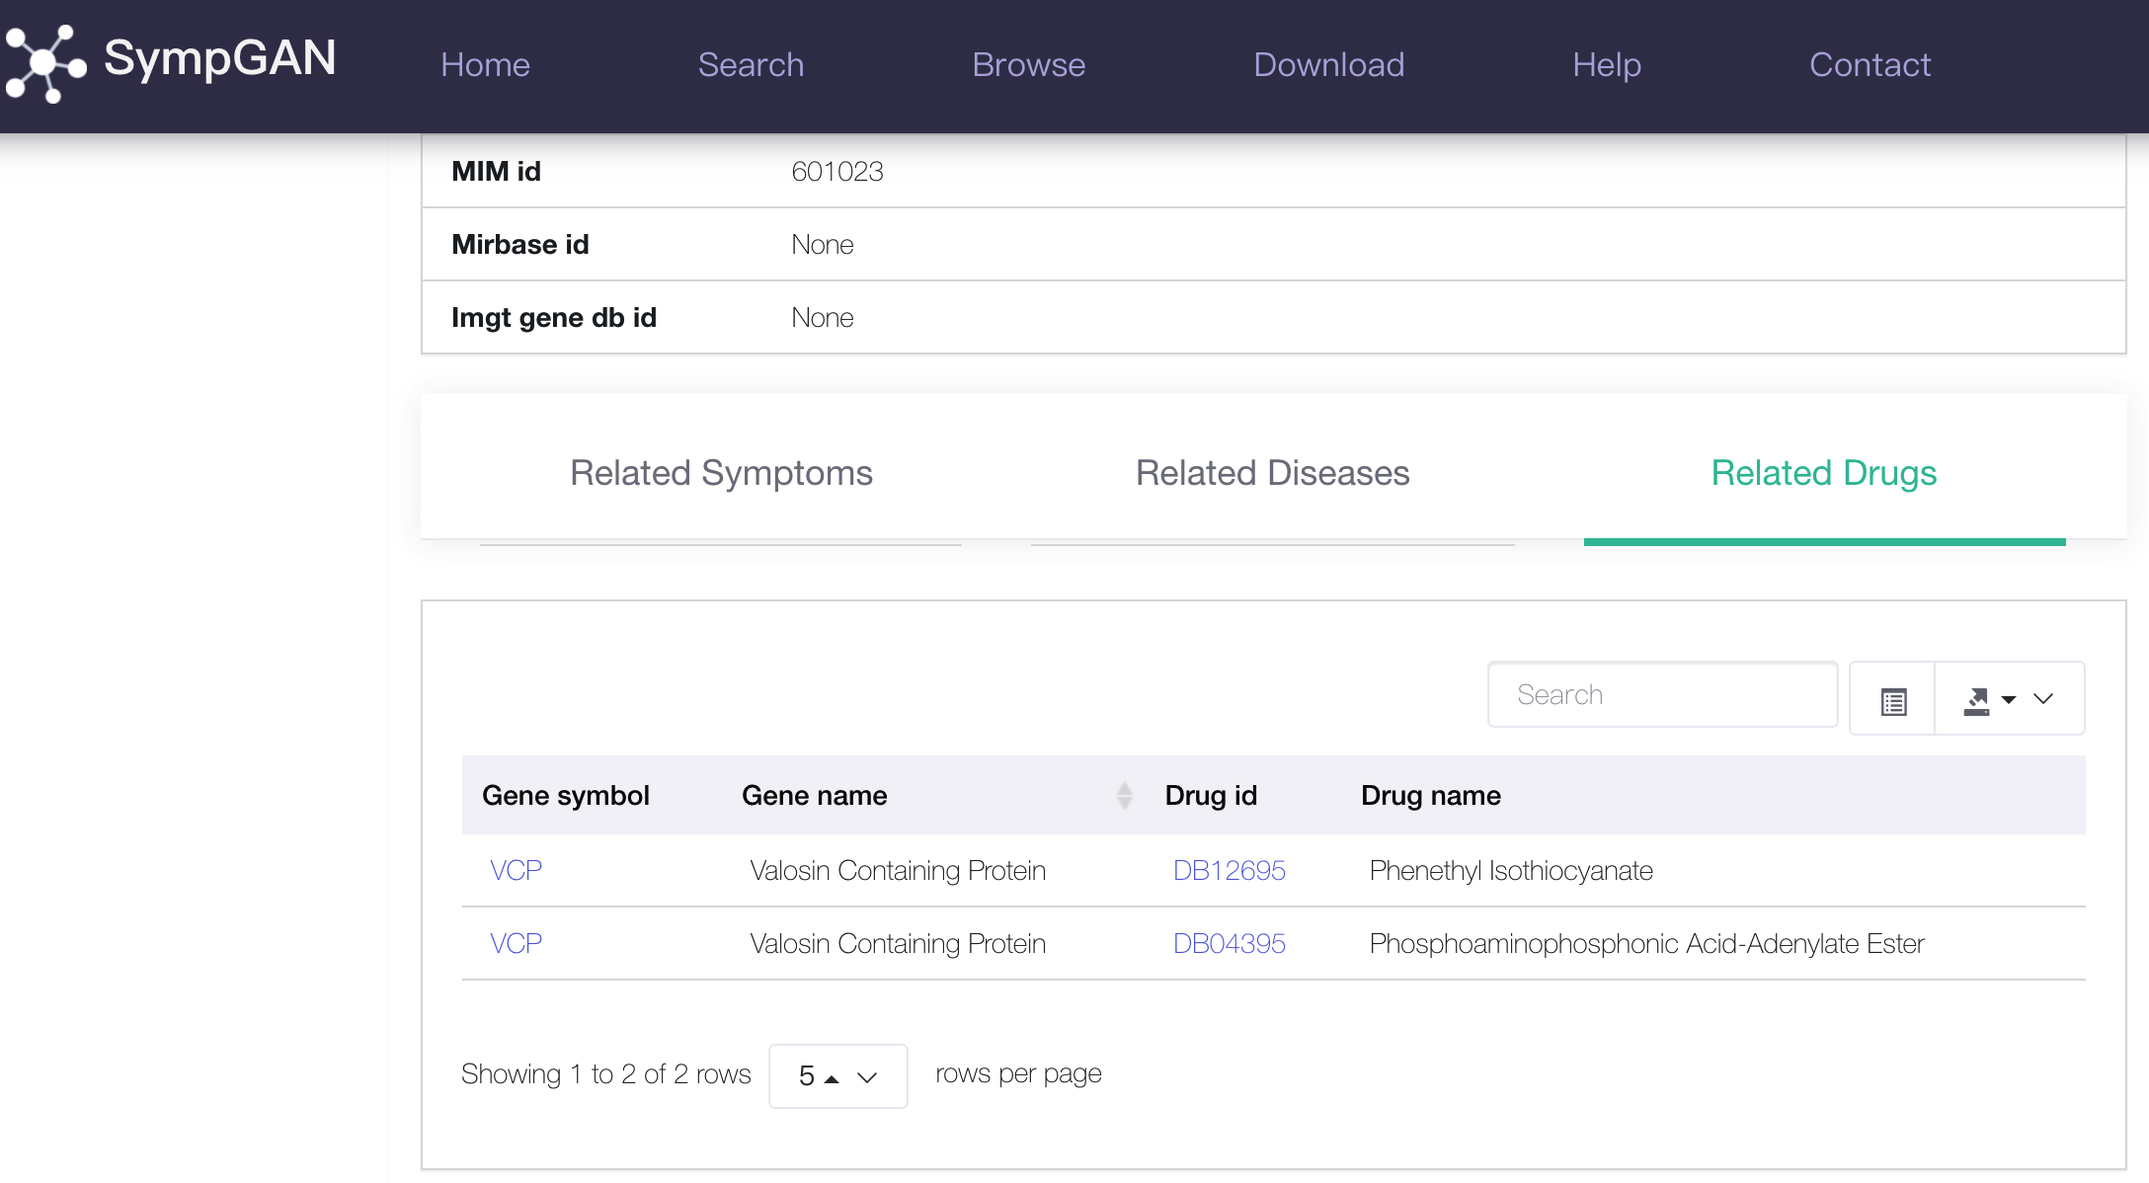Open VCP link in Phenethyl Isothiocyanate row

point(516,870)
